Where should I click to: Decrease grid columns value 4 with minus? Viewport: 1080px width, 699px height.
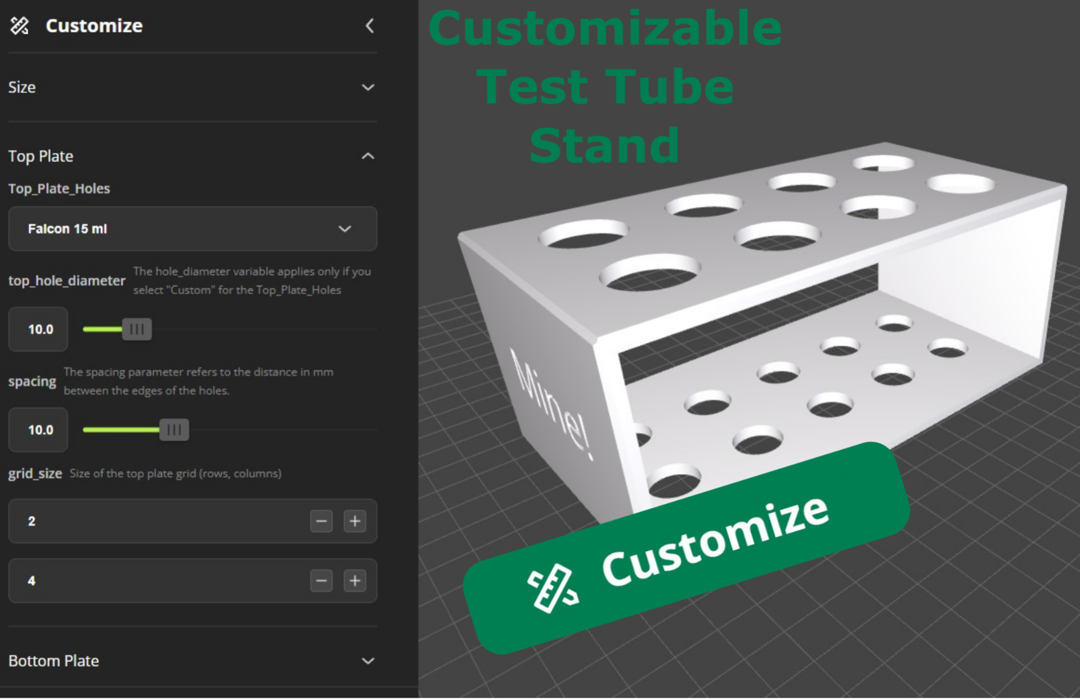click(x=321, y=581)
